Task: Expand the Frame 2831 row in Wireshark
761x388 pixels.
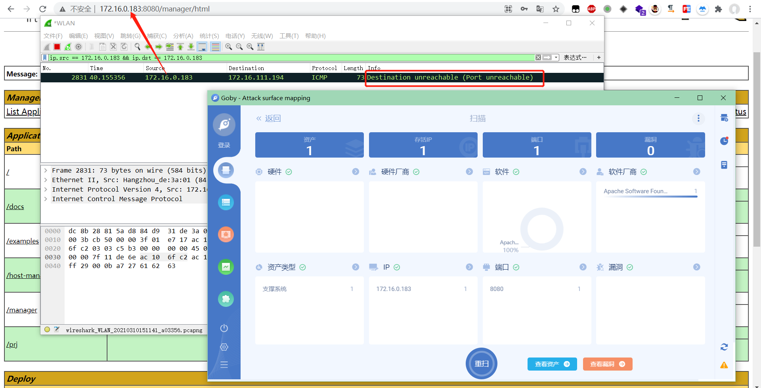Action: 46,171
